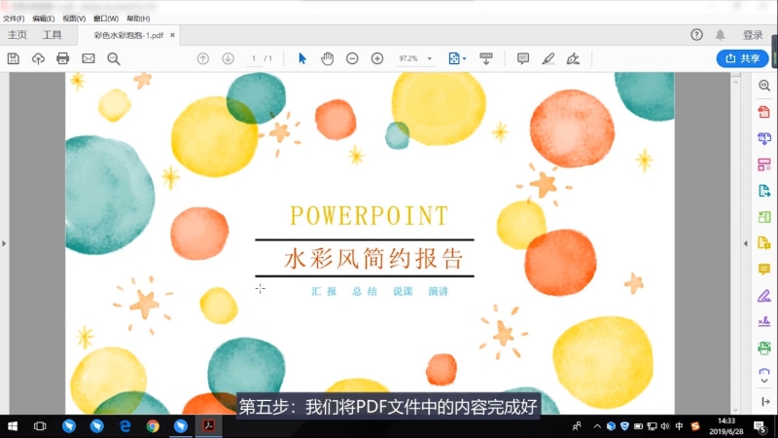Click the page number input field

[x=254, y=58]
